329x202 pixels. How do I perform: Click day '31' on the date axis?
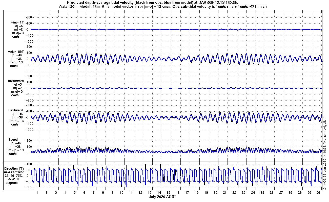coord(318,193)
